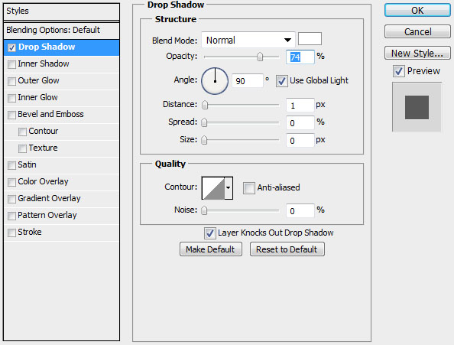Viewport: 454px width, 345px height.
Task: Click the Angle dial control
Action: 215,81
